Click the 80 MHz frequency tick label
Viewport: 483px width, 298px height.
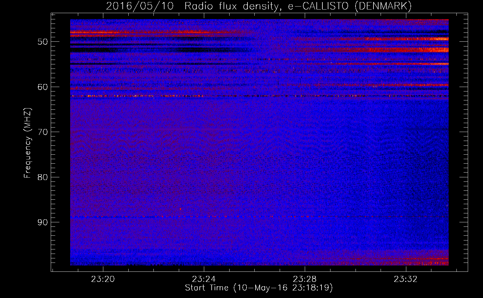43,177
